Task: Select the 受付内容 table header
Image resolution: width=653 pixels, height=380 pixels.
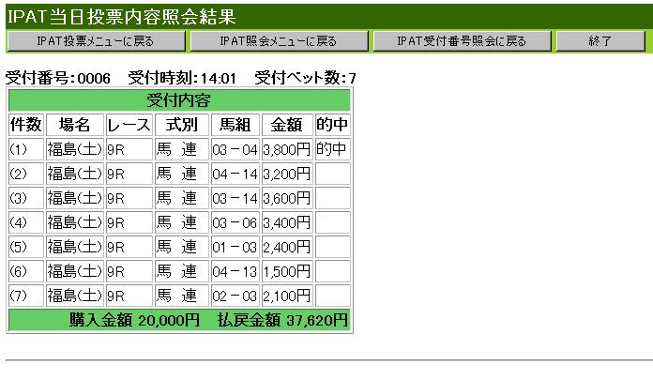Action: pyautogui.click(x=178, y=100)
